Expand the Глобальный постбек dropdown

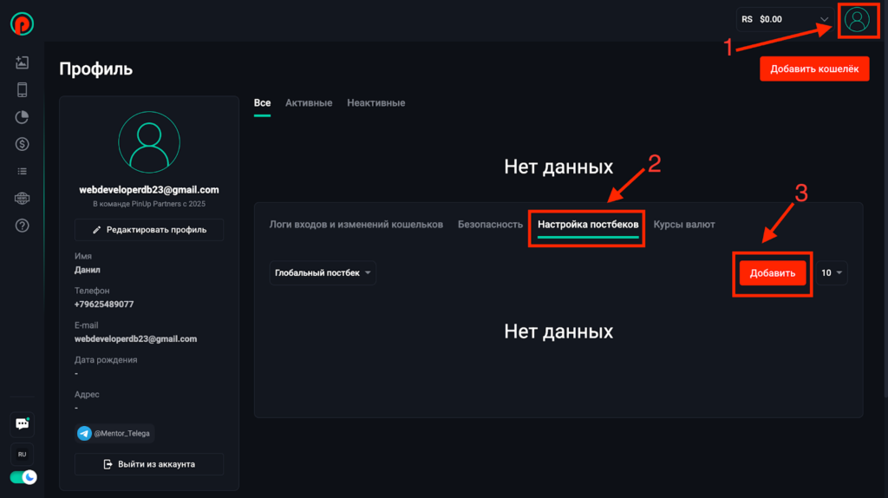(323, 273)
